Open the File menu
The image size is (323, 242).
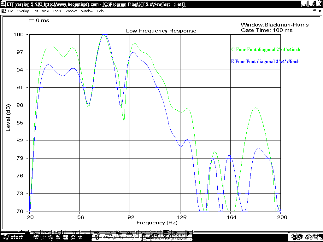10,11
